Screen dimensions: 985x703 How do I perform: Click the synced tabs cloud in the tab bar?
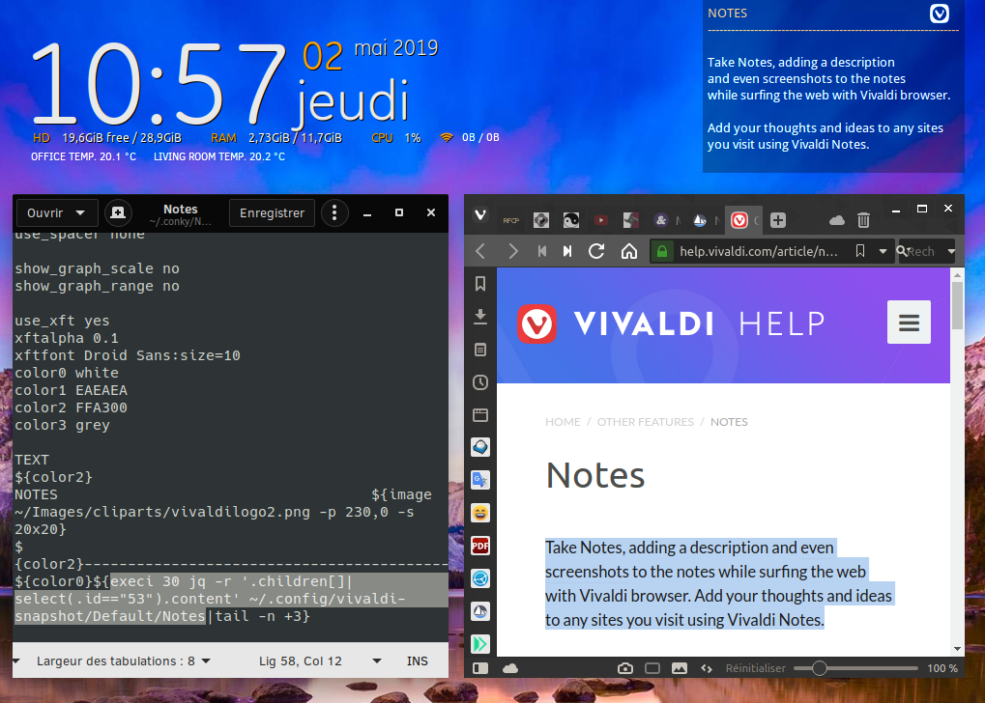837,220
